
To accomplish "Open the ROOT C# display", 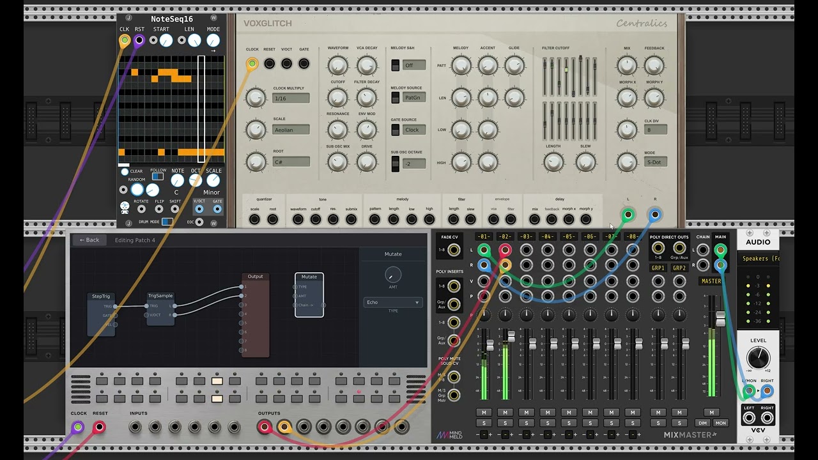I will click(291, 162).
